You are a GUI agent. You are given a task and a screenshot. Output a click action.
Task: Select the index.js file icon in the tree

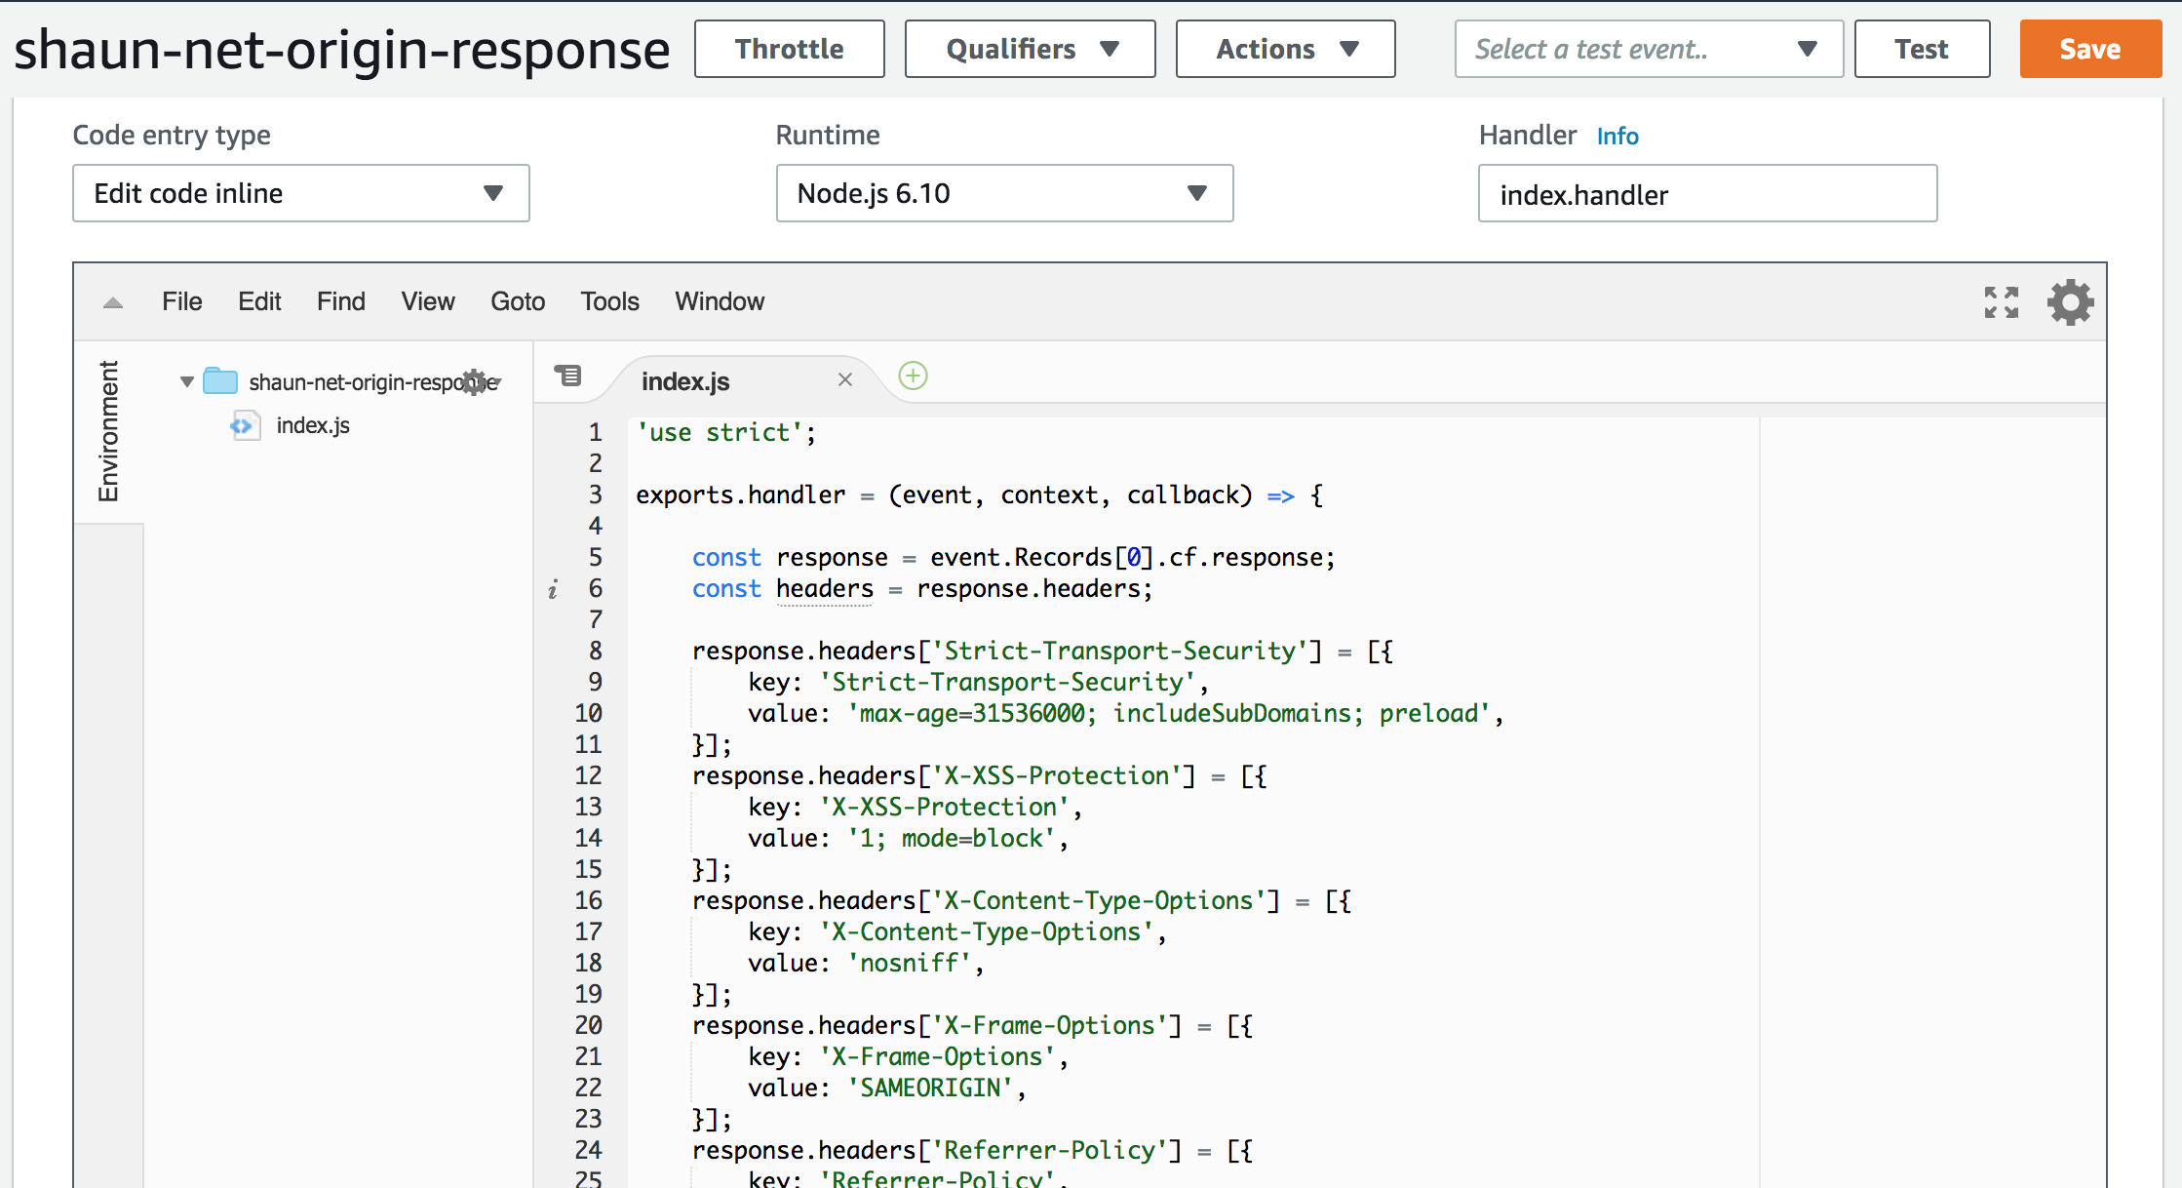(245, 425)
